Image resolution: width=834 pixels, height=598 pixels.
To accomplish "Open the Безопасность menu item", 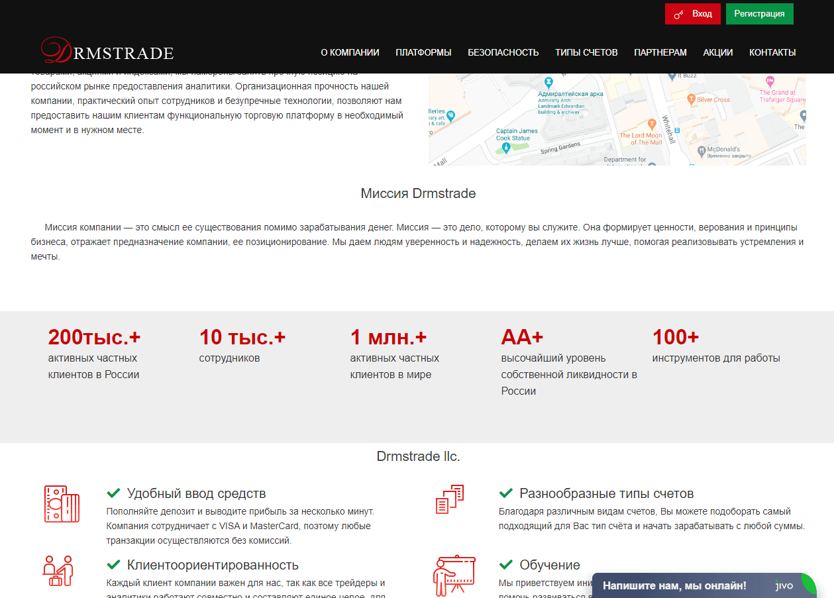I will [x=503, y=52].
